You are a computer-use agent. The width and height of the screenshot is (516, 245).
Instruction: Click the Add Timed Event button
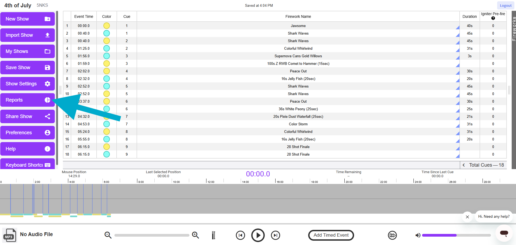[x=331, y=235]
